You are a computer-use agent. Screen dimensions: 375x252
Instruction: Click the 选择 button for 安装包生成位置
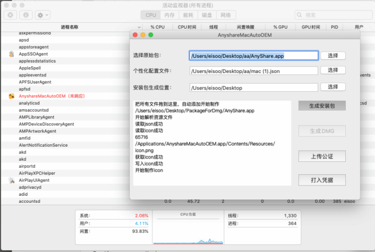(333, 87)
